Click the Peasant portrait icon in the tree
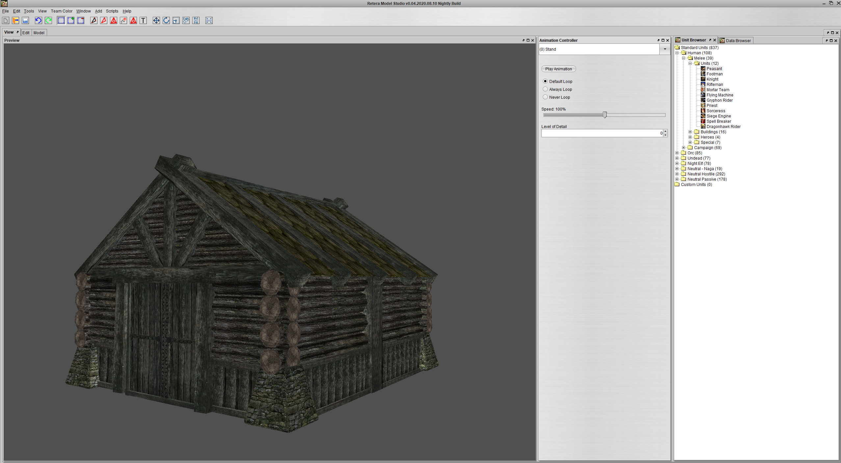Viewport: 841px width, 463px height. click(x=703, y=69)
